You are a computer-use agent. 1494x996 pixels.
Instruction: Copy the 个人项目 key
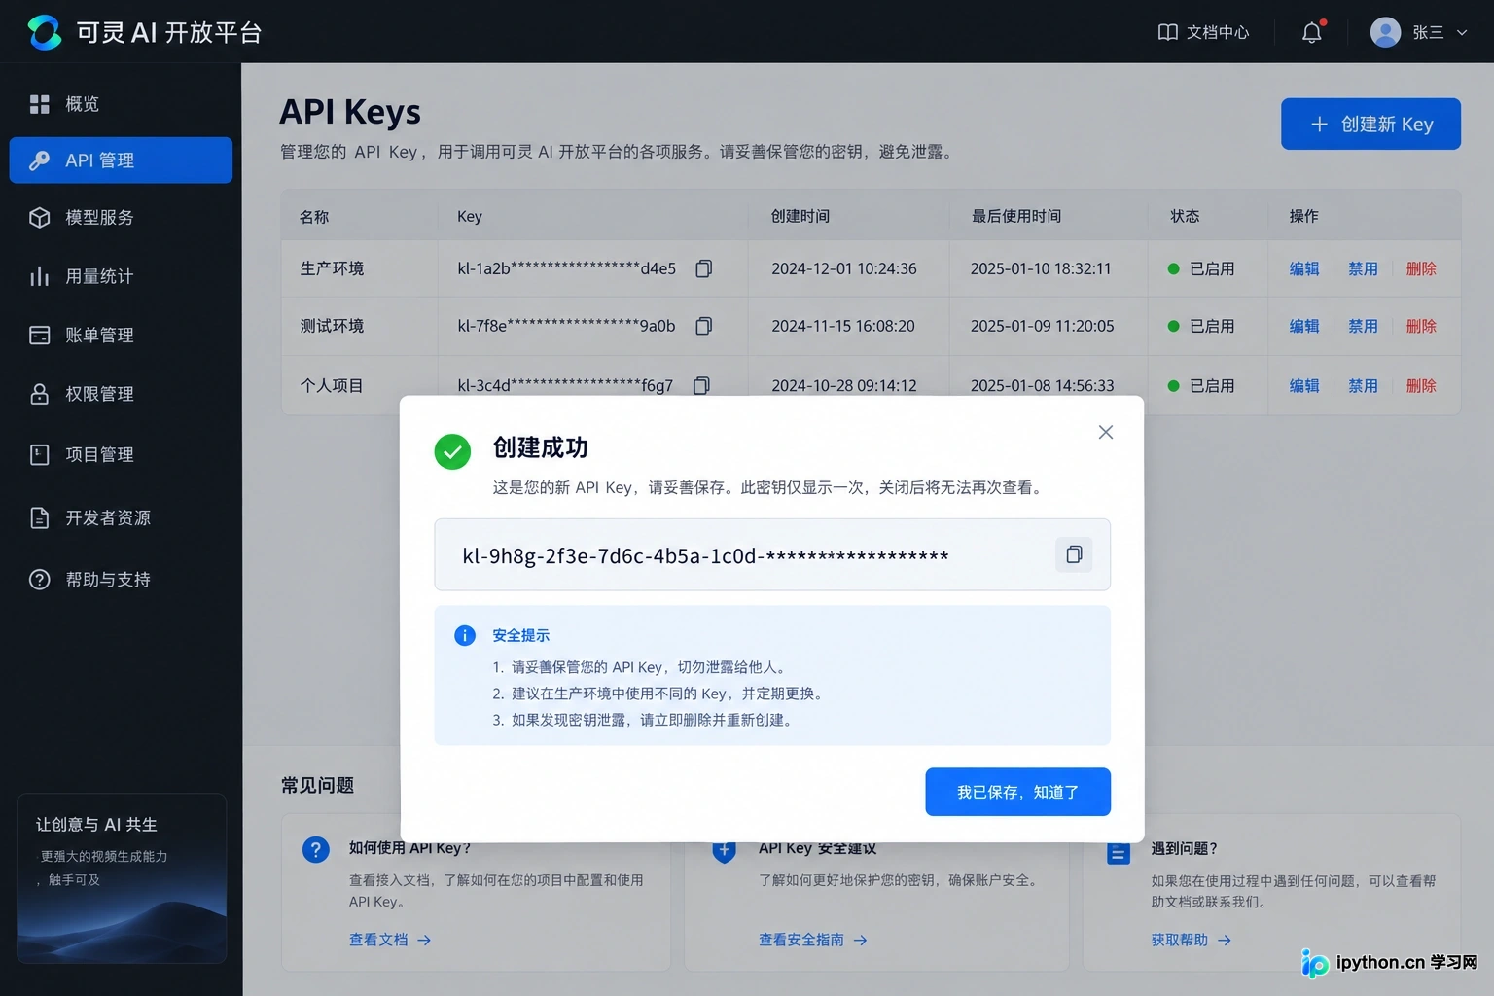pos(701,385)
